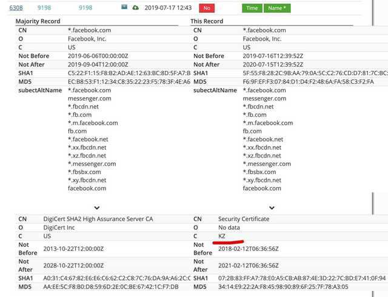
Task: Select Majority Record O Facebook, Inc.
Action: [87, 39]
